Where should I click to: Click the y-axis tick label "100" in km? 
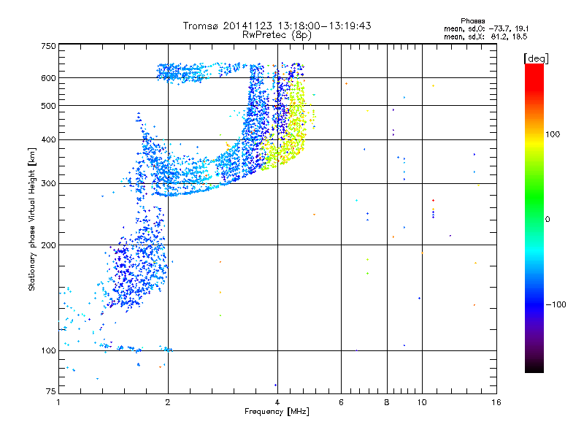coord(48,351)
